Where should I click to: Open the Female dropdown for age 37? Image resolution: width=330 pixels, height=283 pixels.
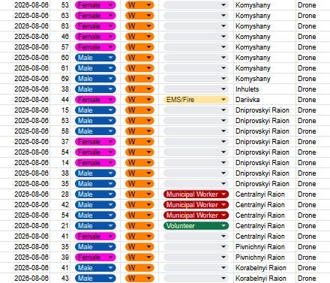95,142
